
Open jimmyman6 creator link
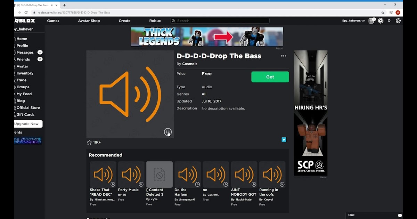[188, 200]
